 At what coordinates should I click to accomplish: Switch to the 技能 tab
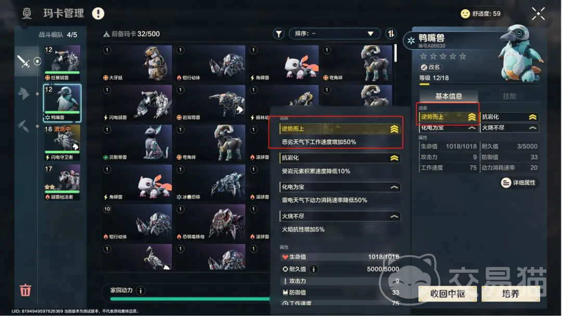click(509, 96)
